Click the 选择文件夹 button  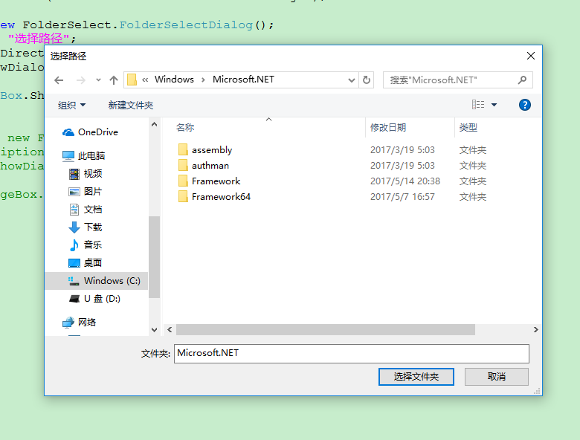416,377
